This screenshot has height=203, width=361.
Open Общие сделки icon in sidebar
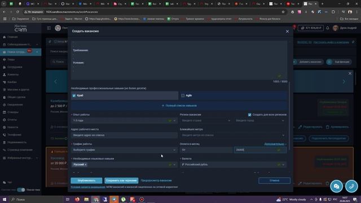(4, 97)
